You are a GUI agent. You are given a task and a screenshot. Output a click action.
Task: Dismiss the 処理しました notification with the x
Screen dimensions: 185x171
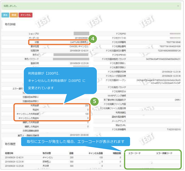[x=178, y=6]
